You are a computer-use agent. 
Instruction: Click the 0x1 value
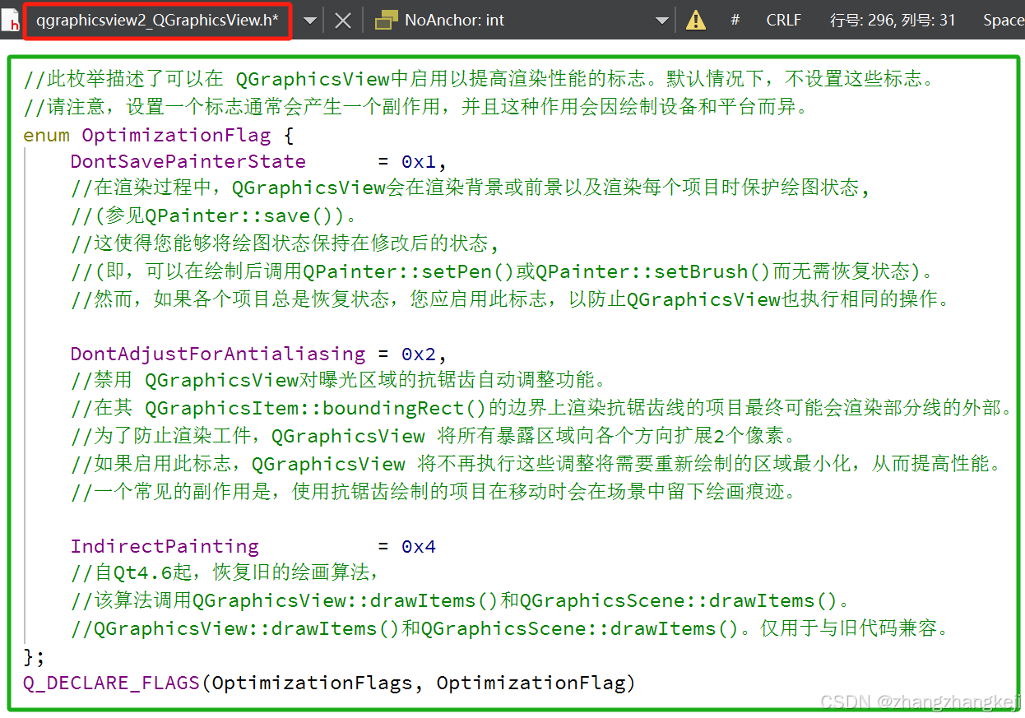[419, 161]
